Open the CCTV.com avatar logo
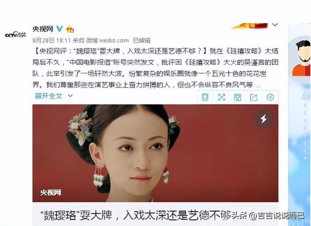Screen dimensions: 311x226 [16, 35]
